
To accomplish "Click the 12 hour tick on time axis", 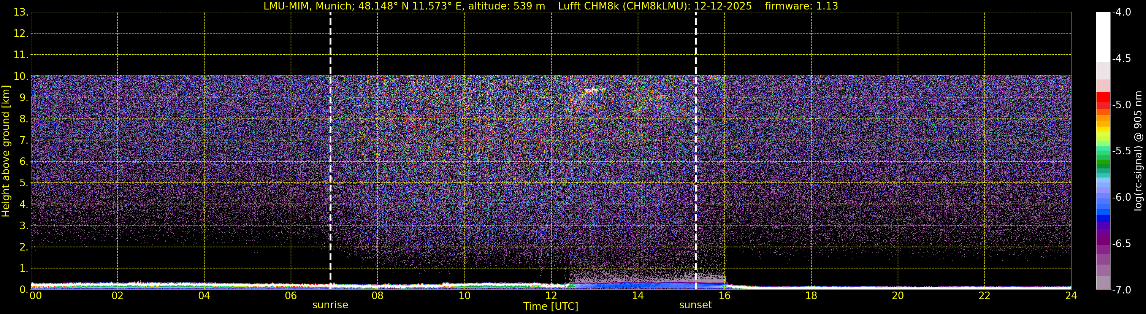I will [x=551, y=296].
